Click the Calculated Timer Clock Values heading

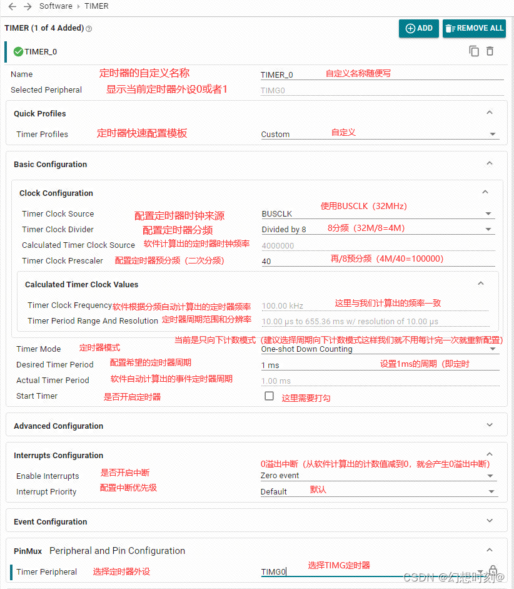click(x=82, y=284)
